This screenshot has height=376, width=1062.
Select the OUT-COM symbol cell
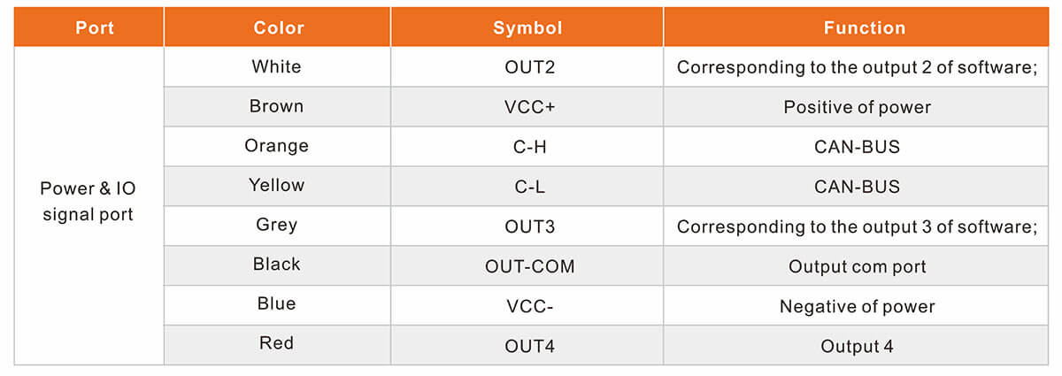click(x=529, y=265)
